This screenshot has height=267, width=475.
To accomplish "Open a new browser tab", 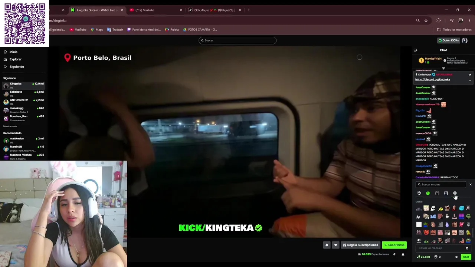I will 249,10.
